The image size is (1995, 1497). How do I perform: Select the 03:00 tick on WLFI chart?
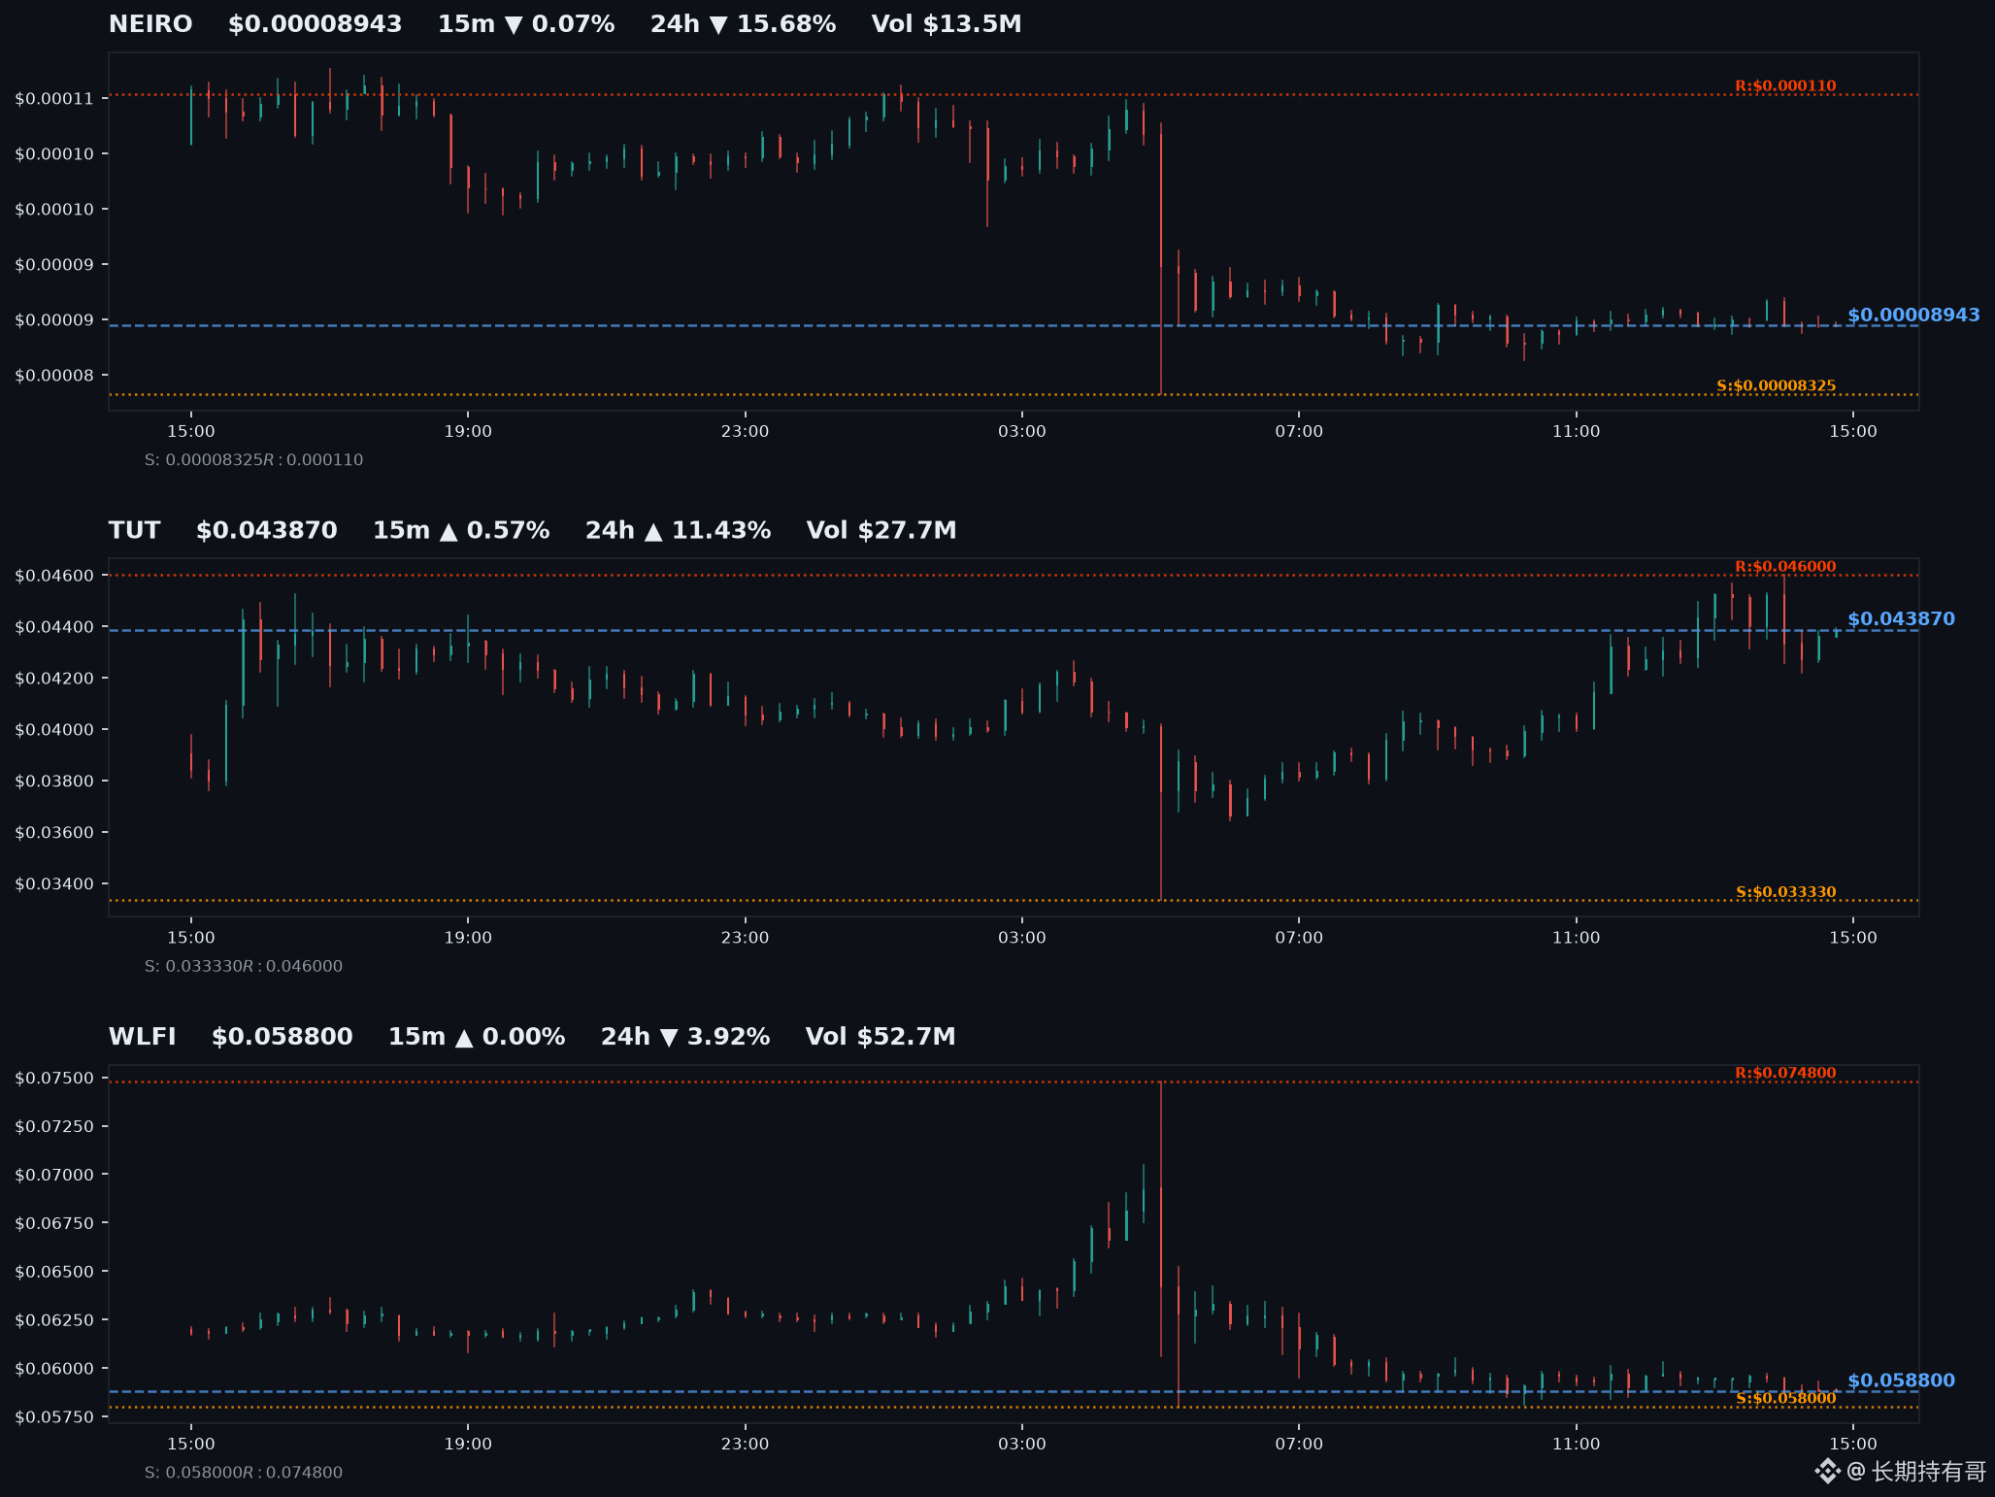[1022, 1445]
